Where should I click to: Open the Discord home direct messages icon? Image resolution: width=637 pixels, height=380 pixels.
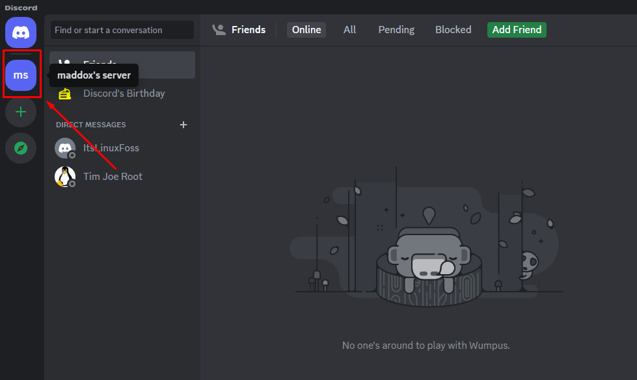(x=21, y=32)
